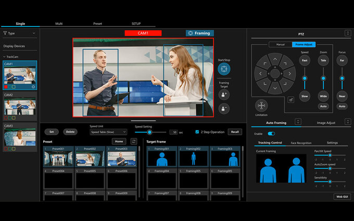Move focus Far
Screen dimensions: 354x221
click(342, 60)
